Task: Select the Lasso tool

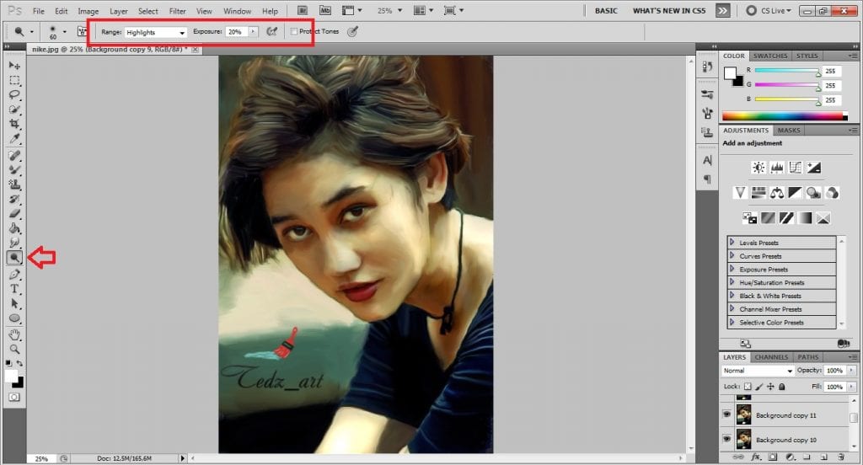Action: click(x=14, y=94)
